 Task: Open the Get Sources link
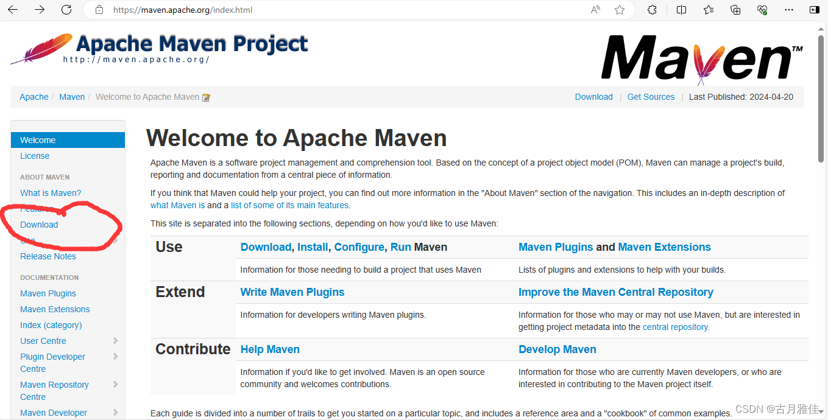click(651, 97)
